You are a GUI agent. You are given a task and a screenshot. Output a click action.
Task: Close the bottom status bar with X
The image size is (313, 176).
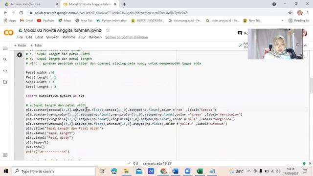[310, 163]
